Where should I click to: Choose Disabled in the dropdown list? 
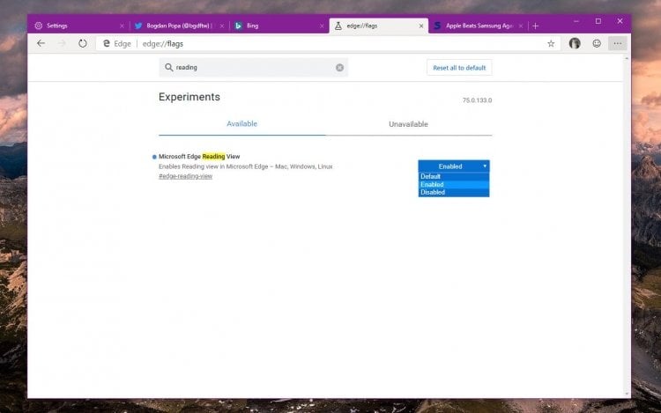pyautogui.click(x=454, y=192)
